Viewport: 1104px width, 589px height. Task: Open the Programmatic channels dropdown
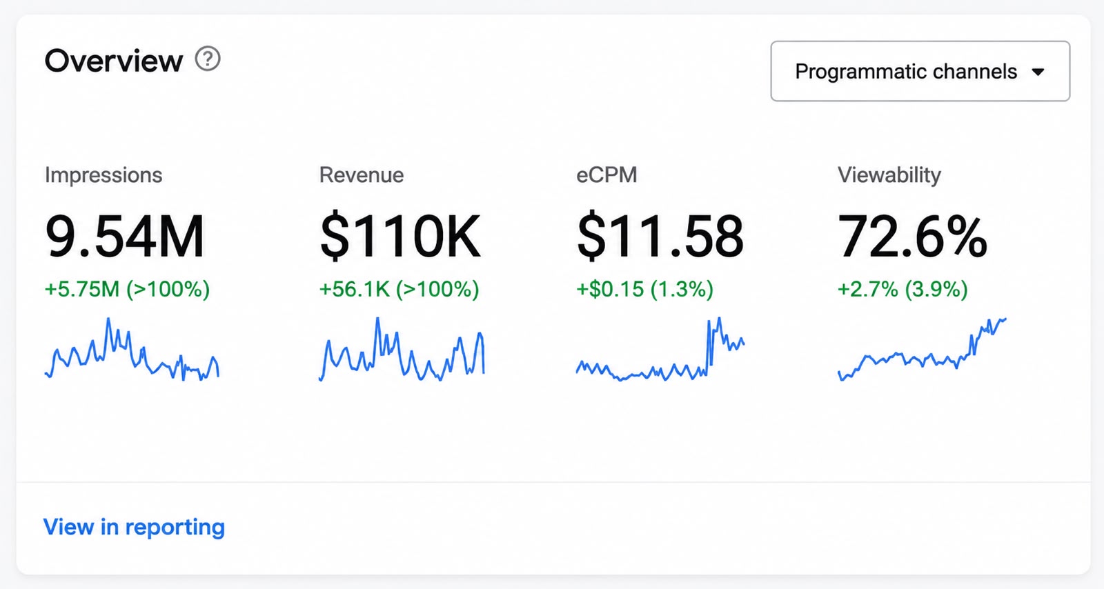920,71
